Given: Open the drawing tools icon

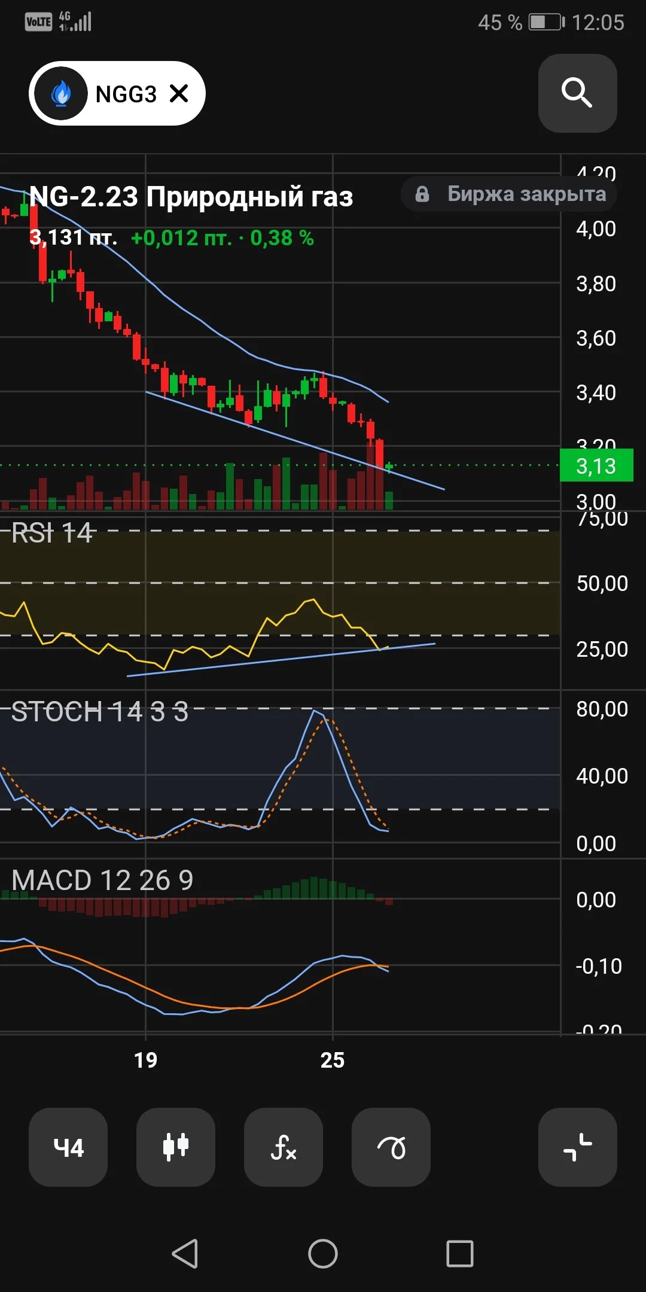Looking at the screenshot, I should [x=391, y=1147].
